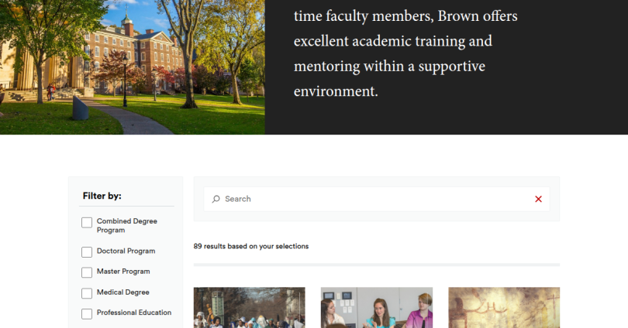Image resolution: width=628 pixels, height=328 pixels.
Task: Enable the Doctoral Program checkbox box
Action: [x=87, y=252]
